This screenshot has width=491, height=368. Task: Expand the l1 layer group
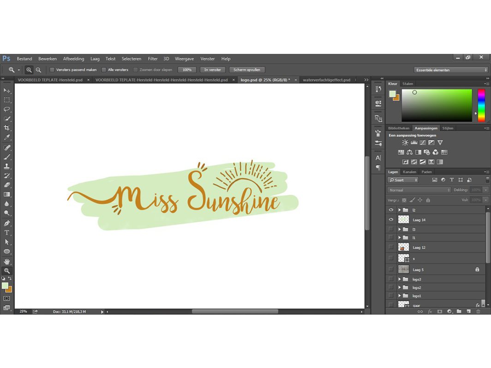(x=400, y=237)
